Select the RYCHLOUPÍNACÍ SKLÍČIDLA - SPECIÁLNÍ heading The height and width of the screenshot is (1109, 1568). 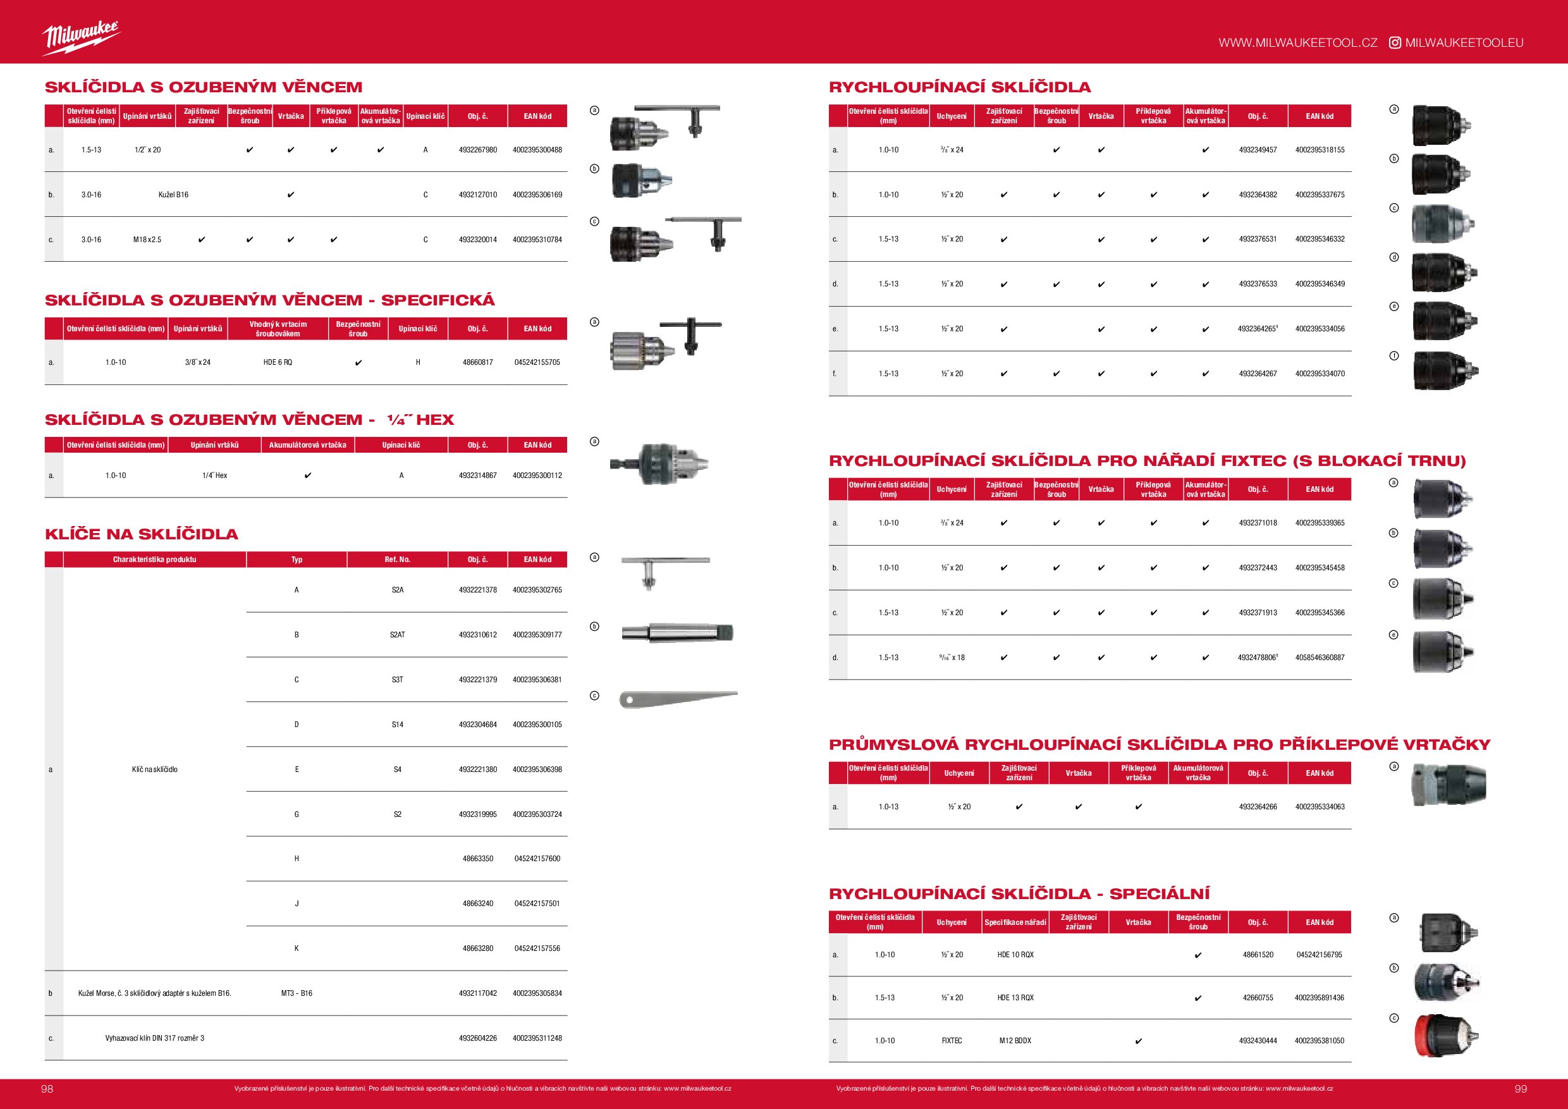click(1019, 894)
